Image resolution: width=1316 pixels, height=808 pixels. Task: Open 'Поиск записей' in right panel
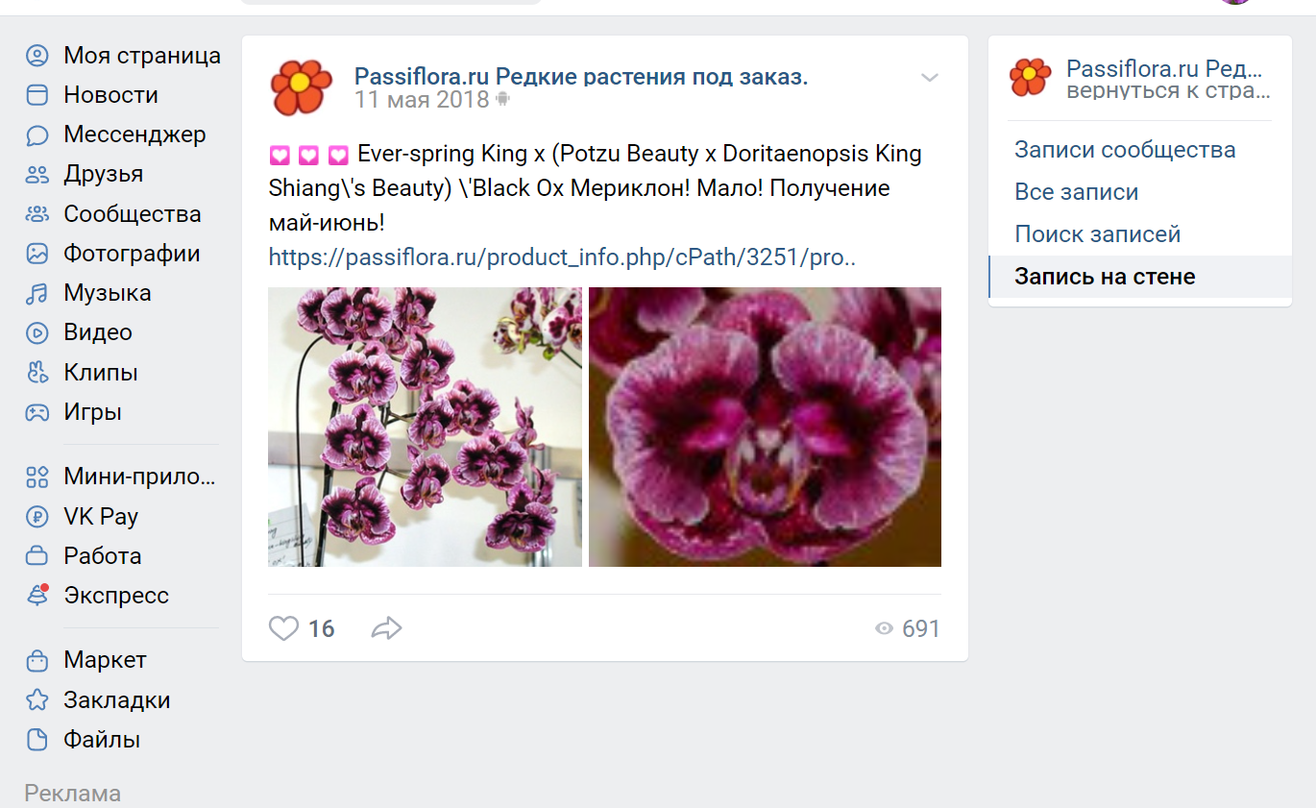pyautogui.click(x=1097, y=234)
